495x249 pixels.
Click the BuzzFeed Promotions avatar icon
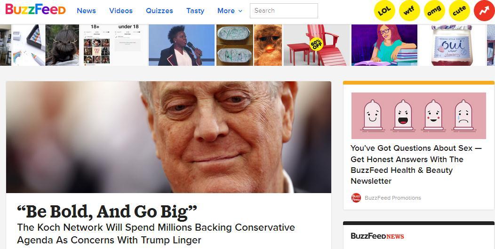[356, 198]
